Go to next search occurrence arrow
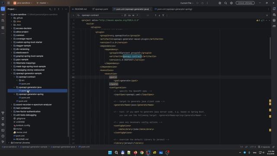The height and width of the screenshot is (156, 277). [x=159, y=16]
